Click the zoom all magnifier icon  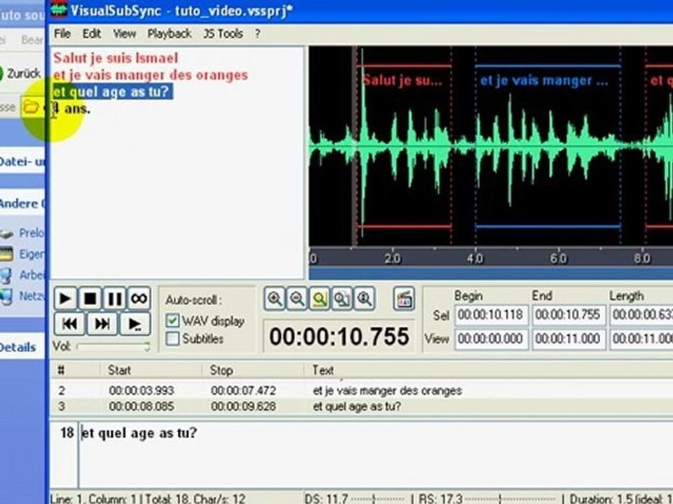341,299
